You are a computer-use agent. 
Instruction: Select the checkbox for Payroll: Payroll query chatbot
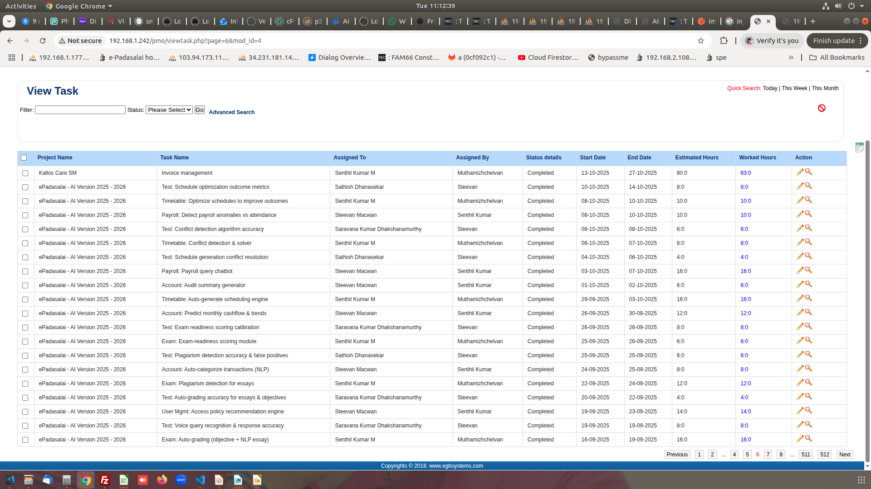(x=25, y=271)
